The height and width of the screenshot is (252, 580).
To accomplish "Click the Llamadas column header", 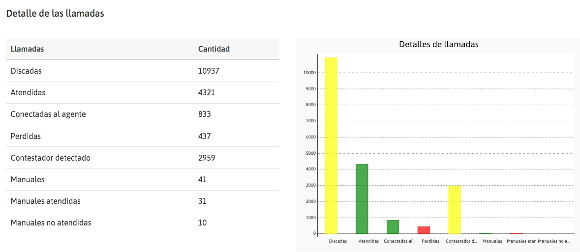I will coord(28,49).
